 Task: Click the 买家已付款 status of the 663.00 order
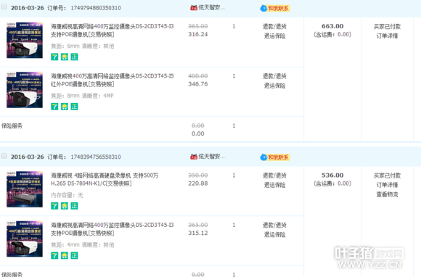[x=387, y=26]
